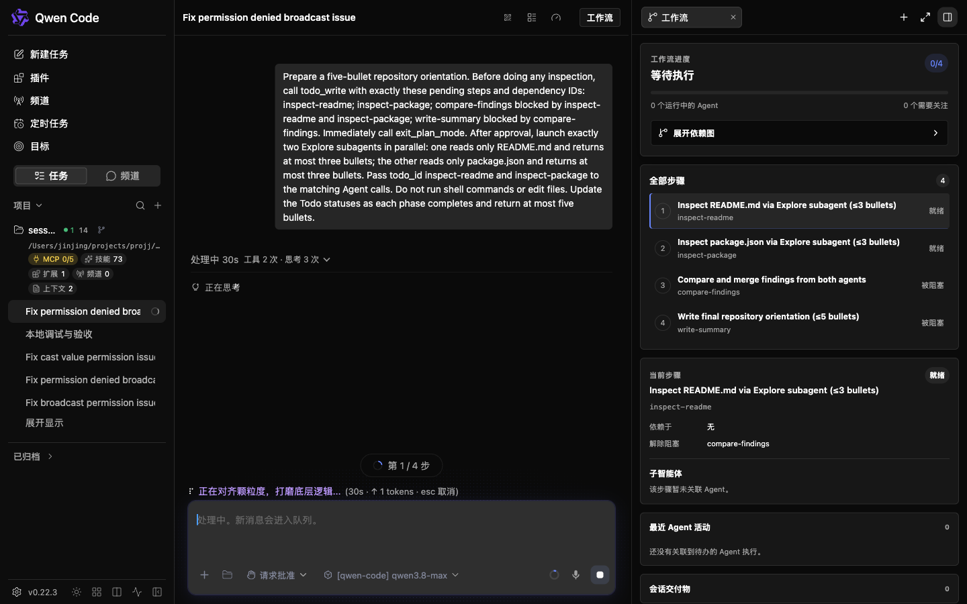Click the 0/4 progress badge
The image size is (967, 604).
pyautogui.click(x=936, y=64)
